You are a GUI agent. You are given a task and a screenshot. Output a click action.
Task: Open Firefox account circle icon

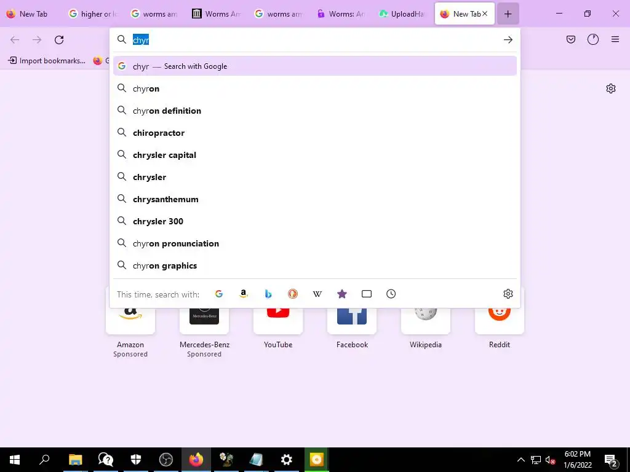click(593, 39)
